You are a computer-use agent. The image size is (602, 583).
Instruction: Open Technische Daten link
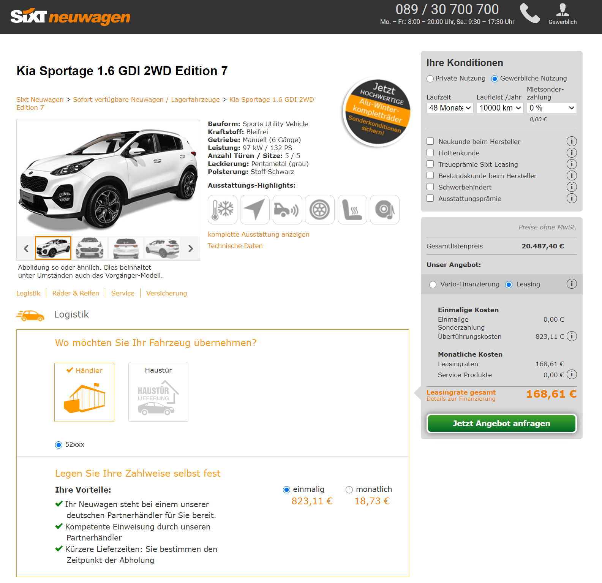pyautogui.click(x=235, y=246)
